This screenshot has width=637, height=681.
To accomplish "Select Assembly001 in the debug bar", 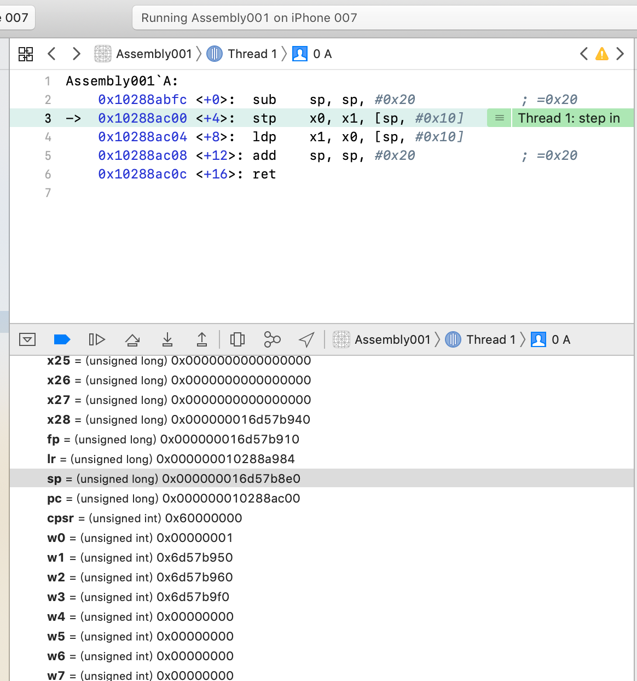I will pyautogui.click(x=382, y=339).
